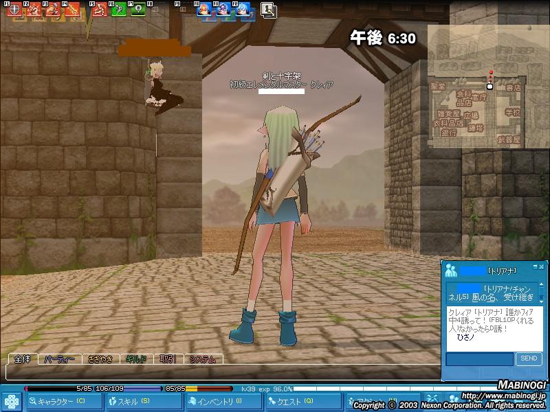The height and width of the screenshot is (412, 550).
Task: Click the friends icon in messenger window
Action: (451, 271)
